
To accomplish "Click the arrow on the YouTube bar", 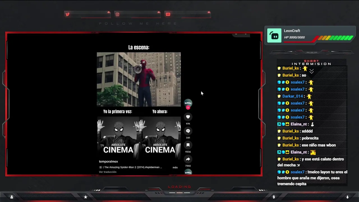I will 209,12.
